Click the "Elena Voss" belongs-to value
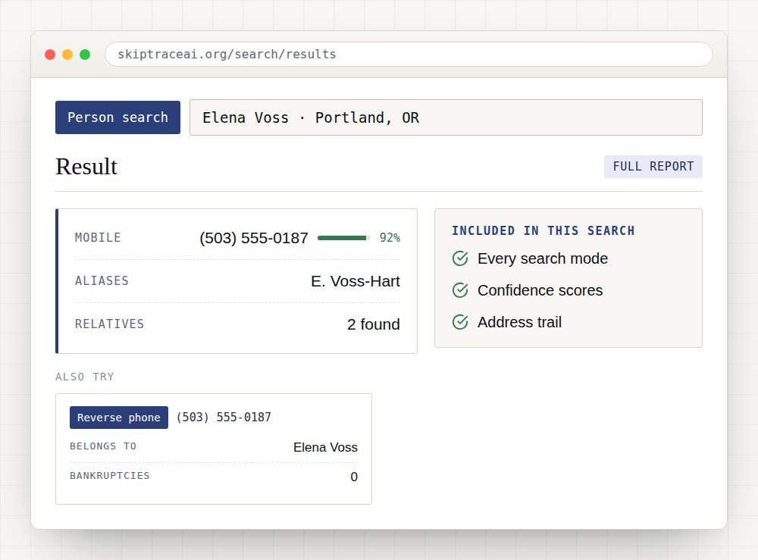758x560 pixels. (x=325, y=447)
